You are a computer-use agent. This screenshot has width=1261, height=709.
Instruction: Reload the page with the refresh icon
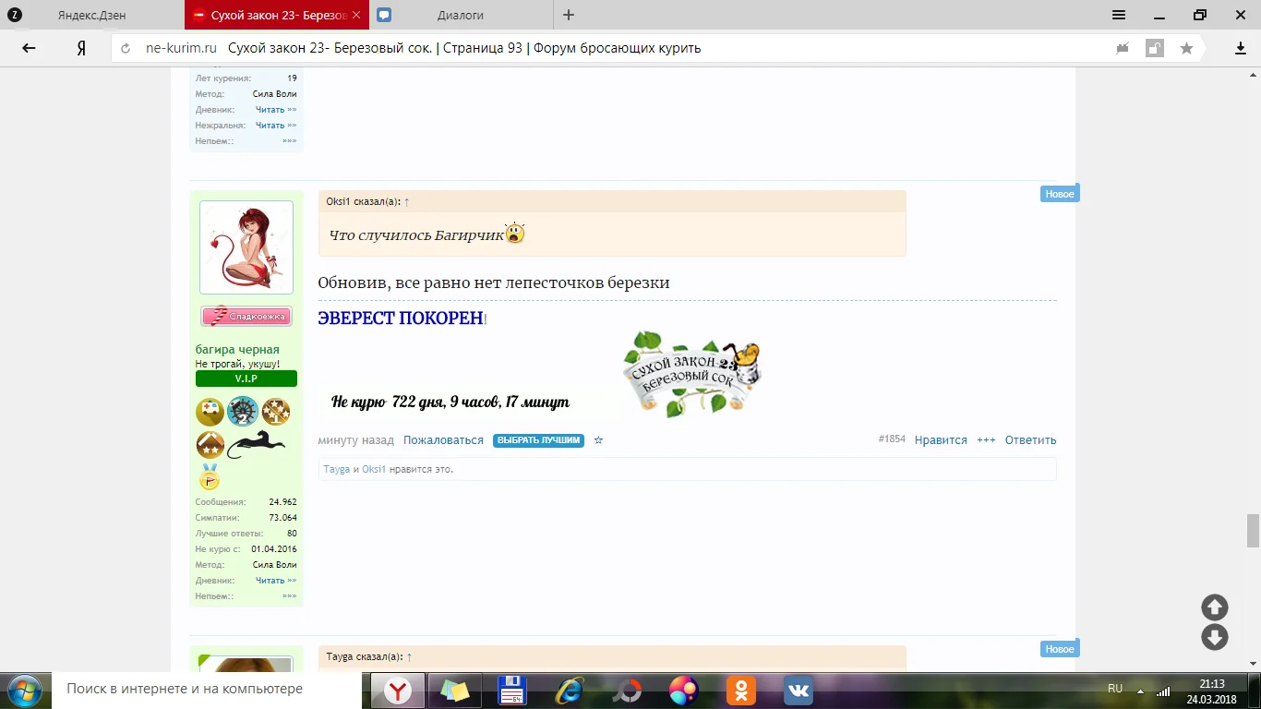coord(126,48)
